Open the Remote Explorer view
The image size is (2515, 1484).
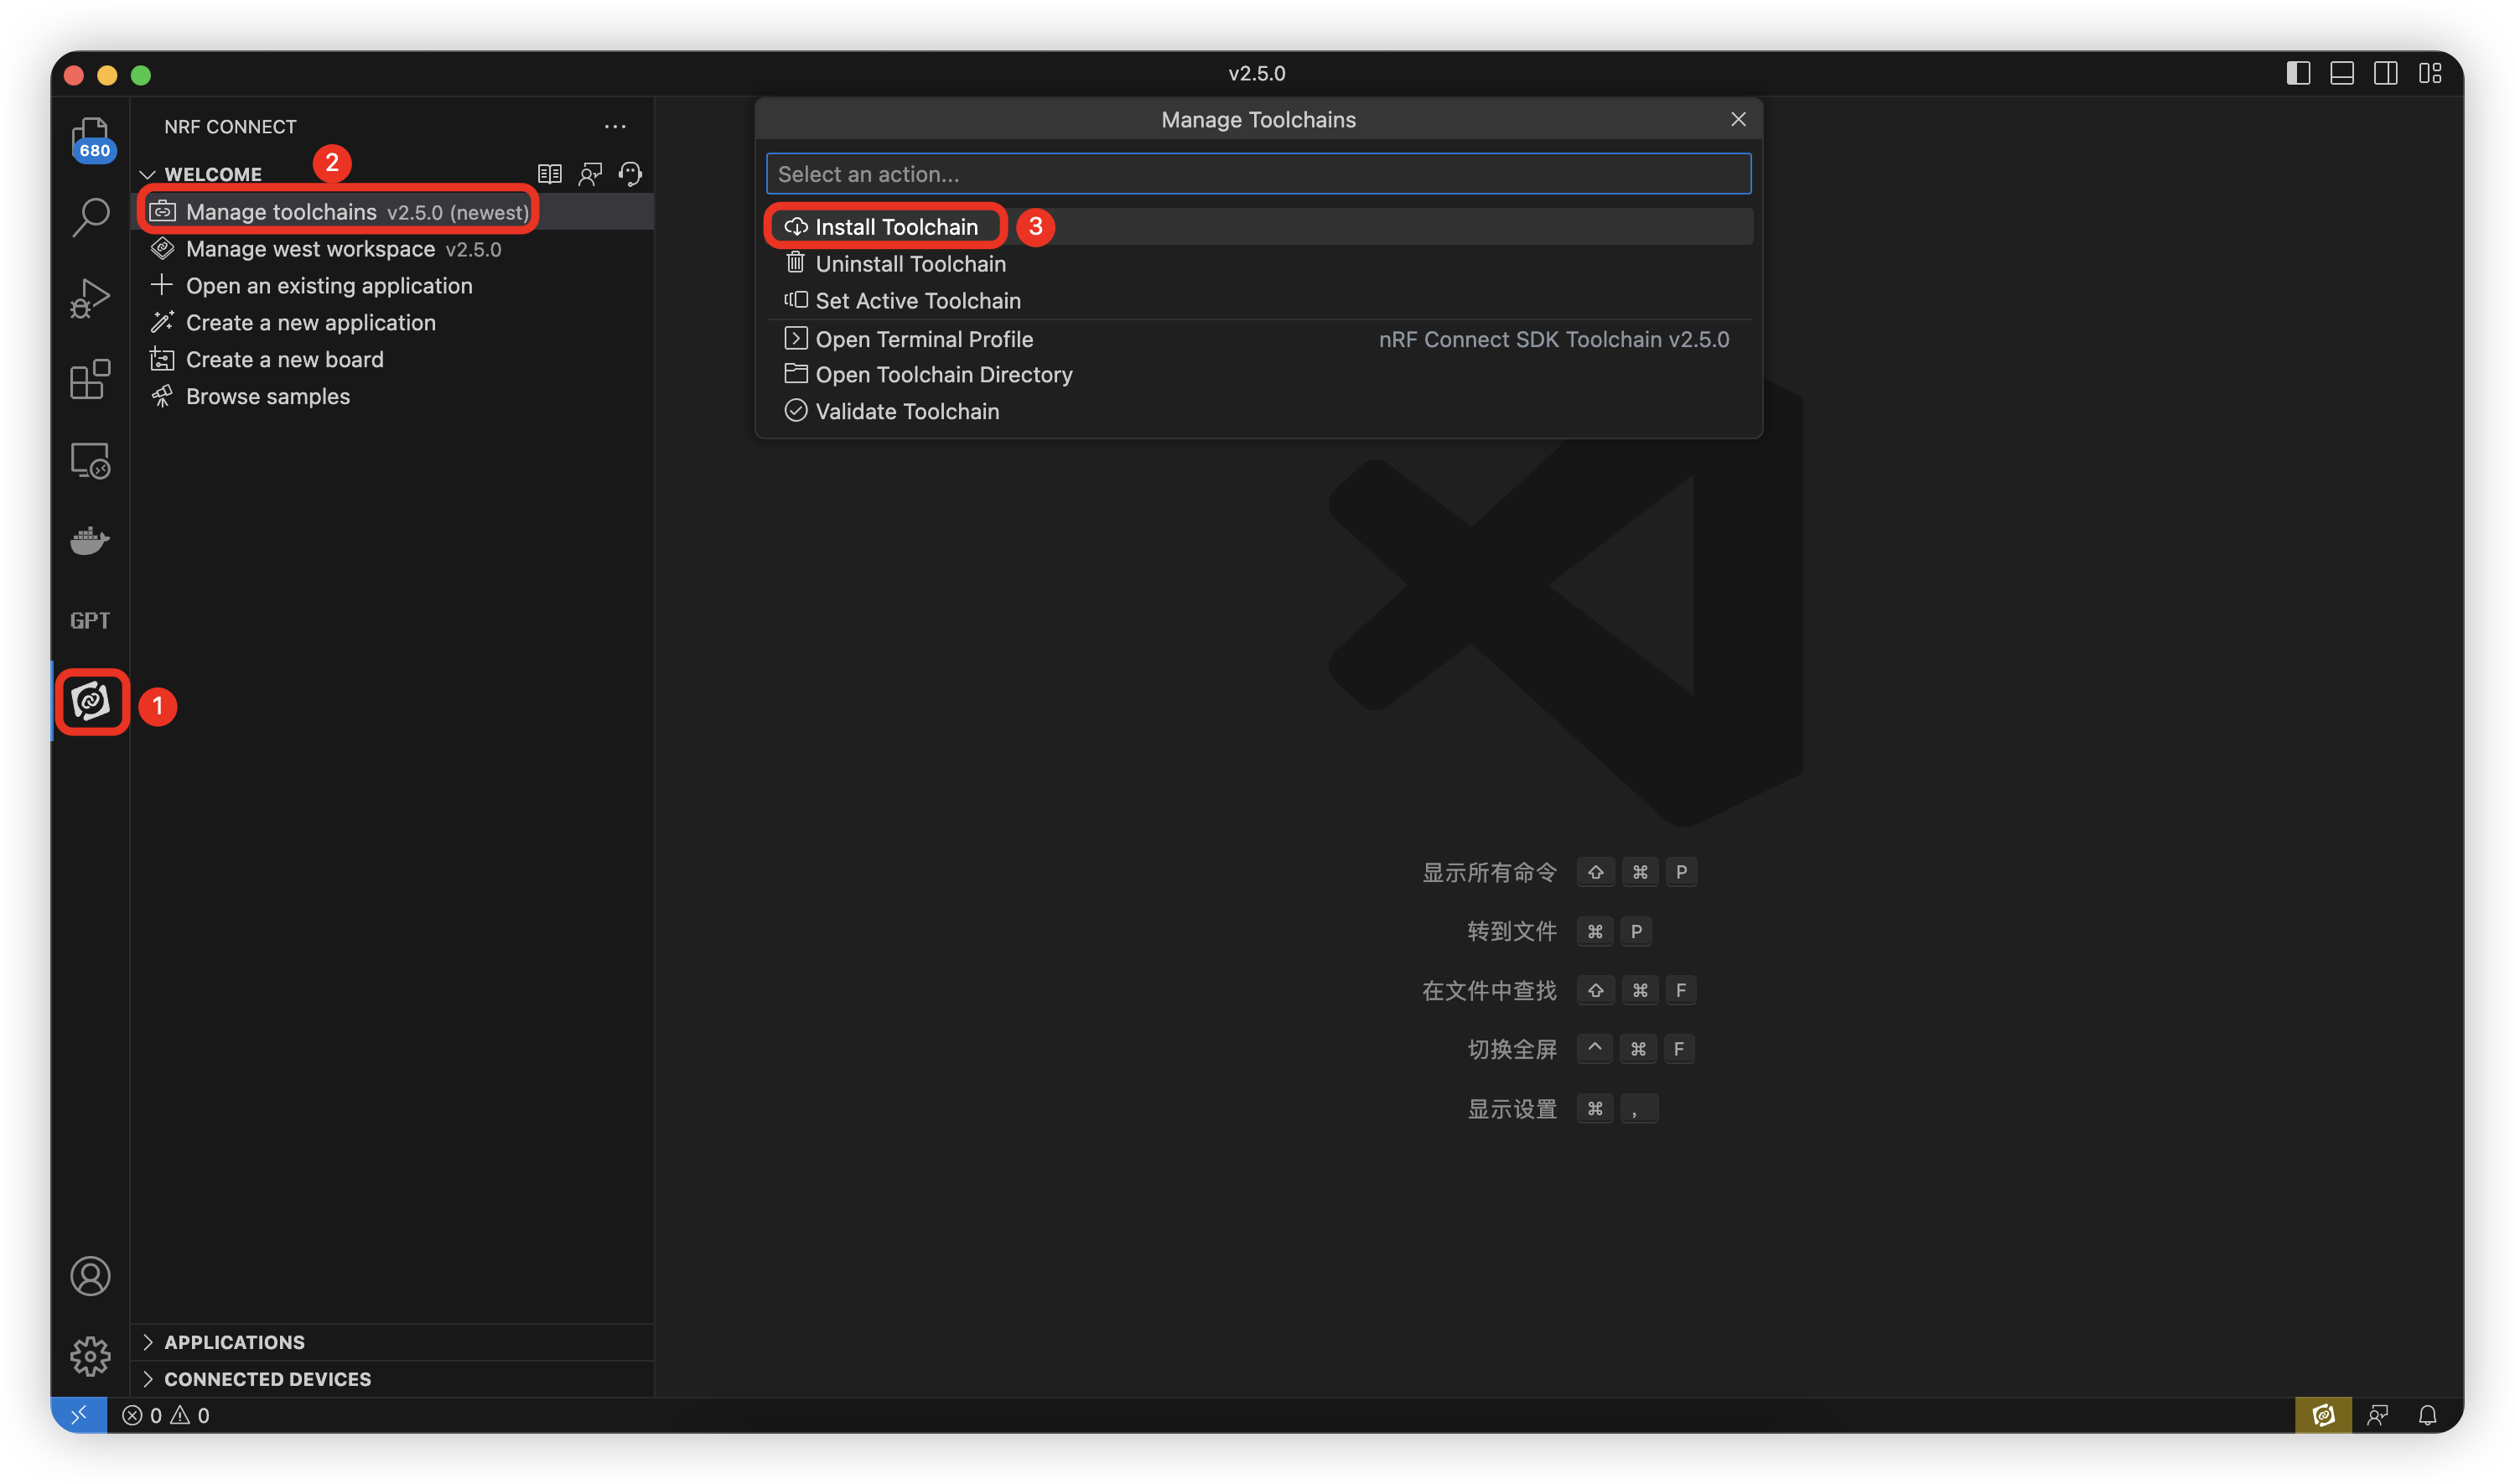91,461
